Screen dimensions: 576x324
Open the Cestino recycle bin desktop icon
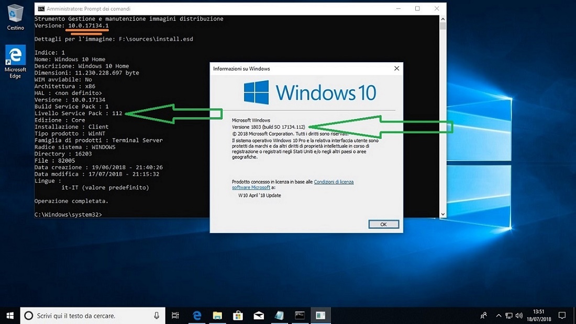(x=15, y=17)
